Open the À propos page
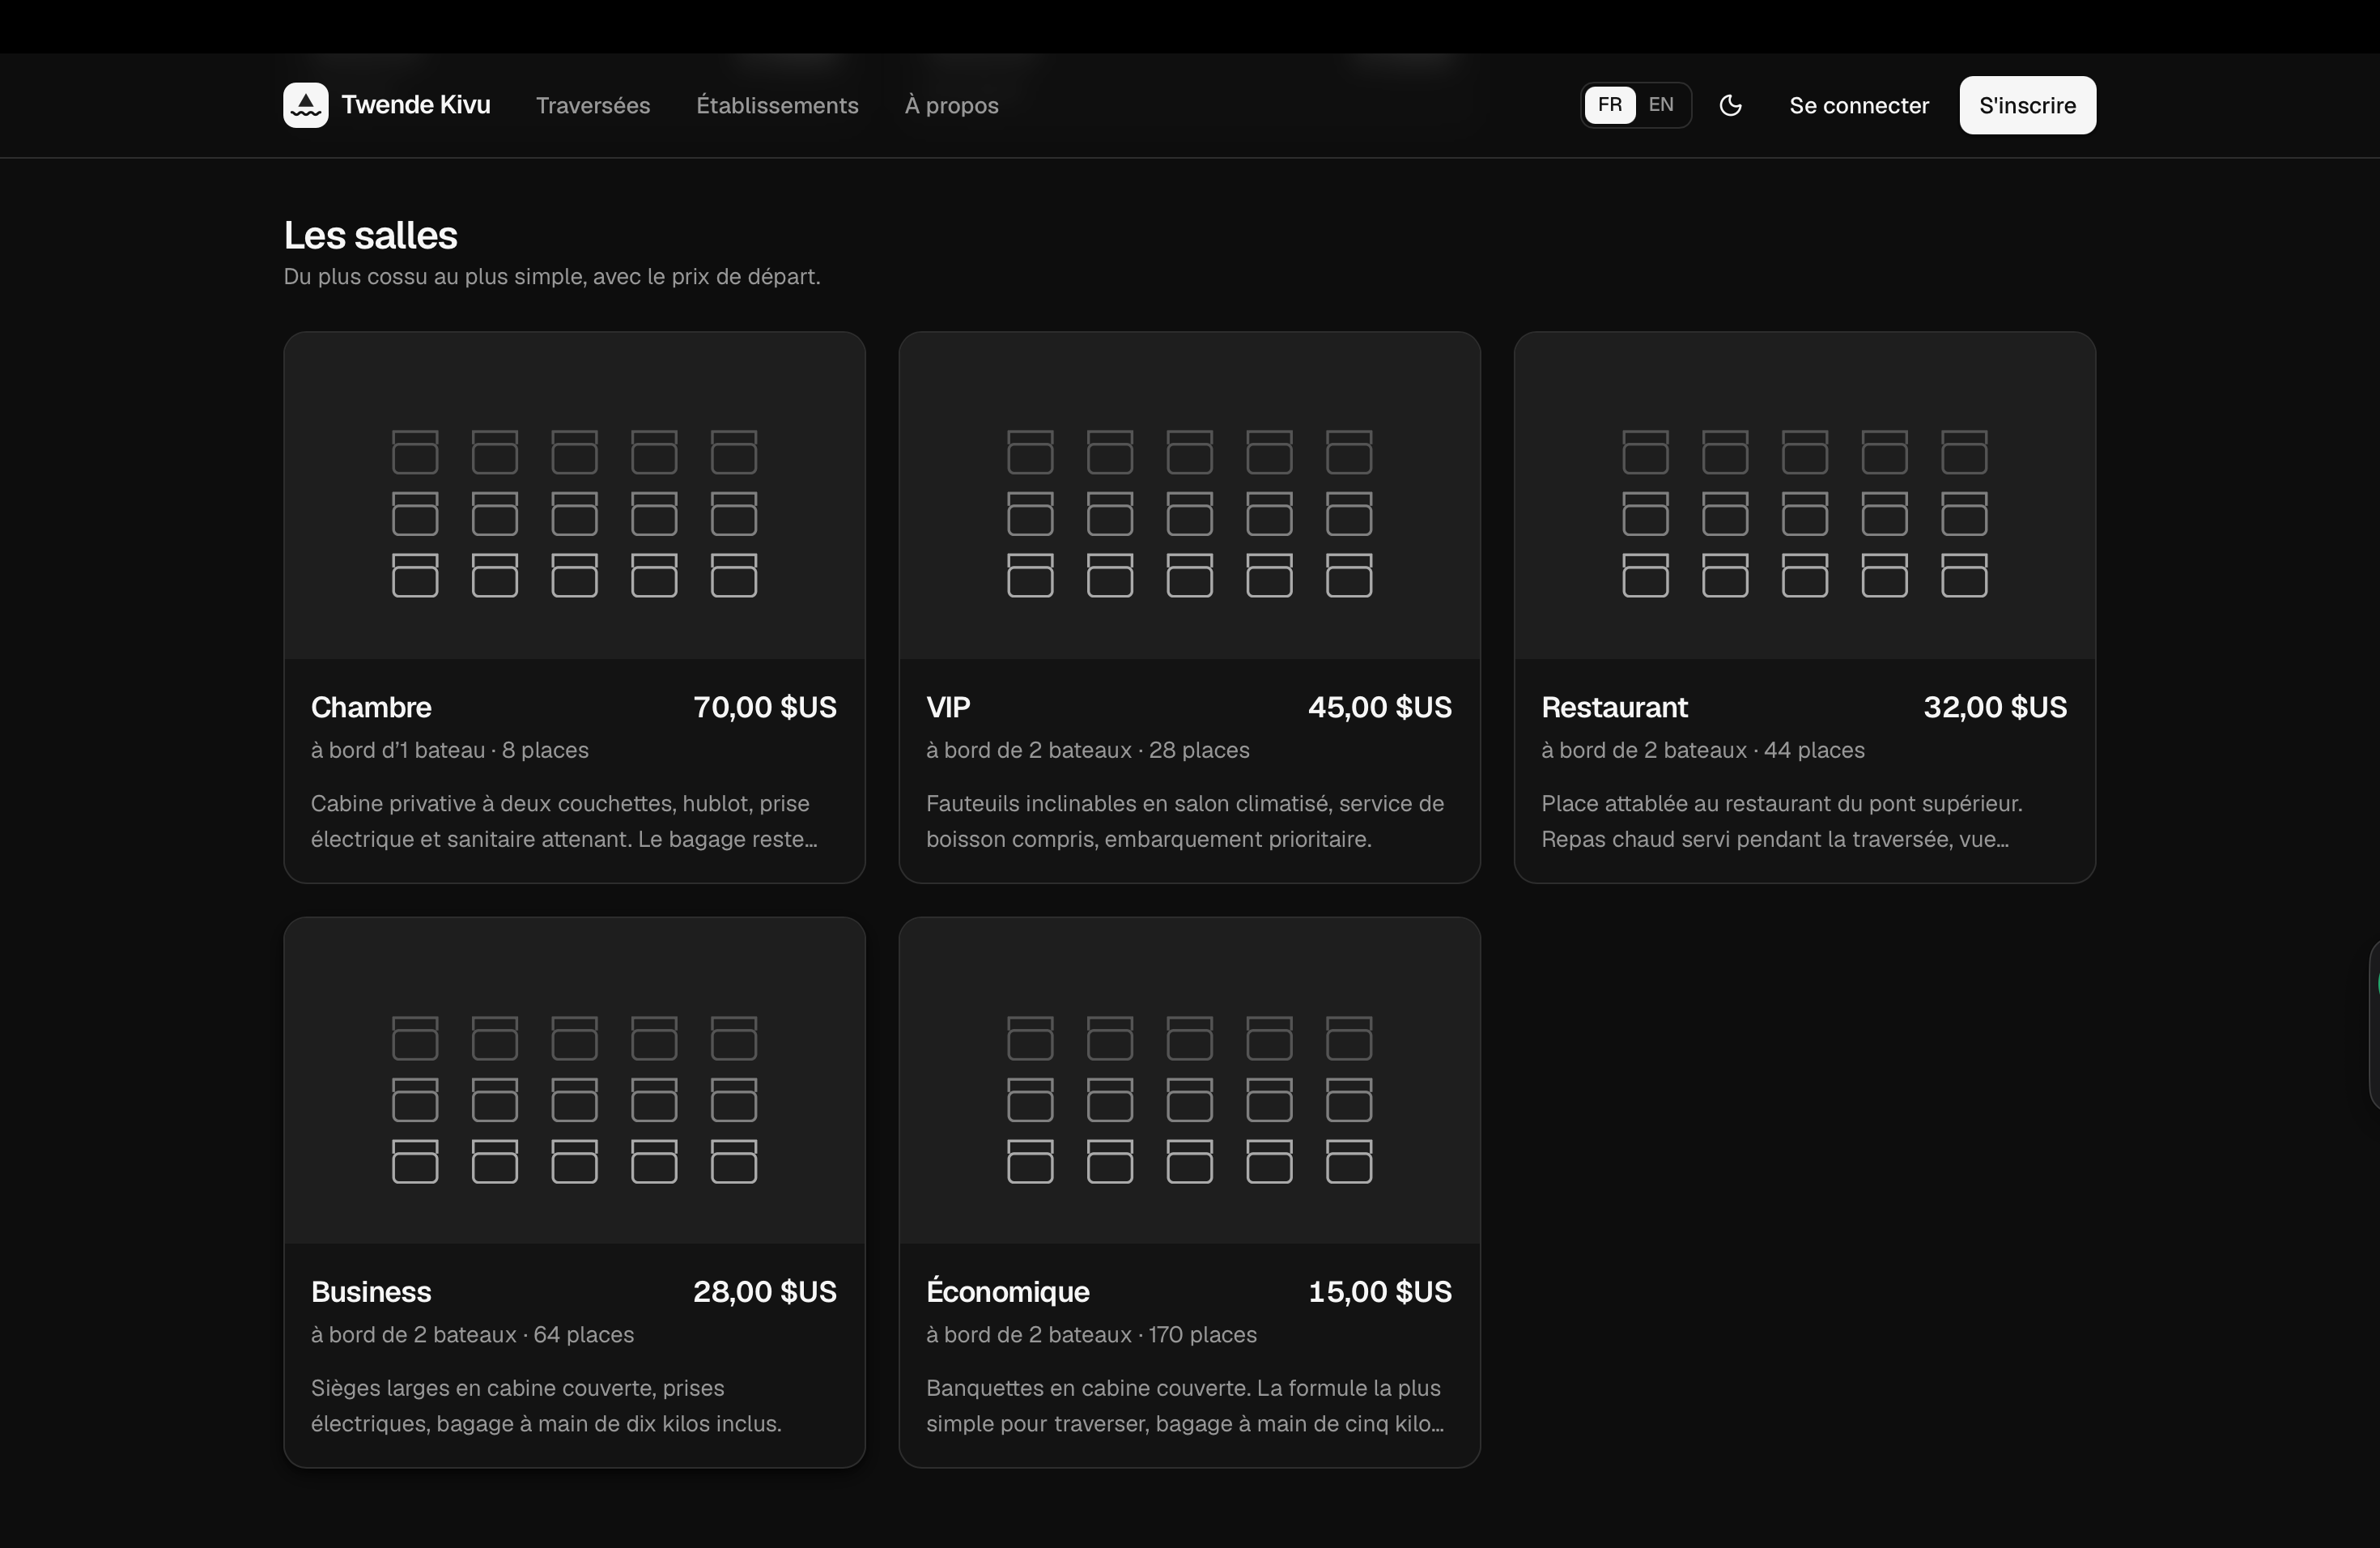The width and height of the screenshot is (2380, 1548). pyautogui.click(x=951, y=105)
